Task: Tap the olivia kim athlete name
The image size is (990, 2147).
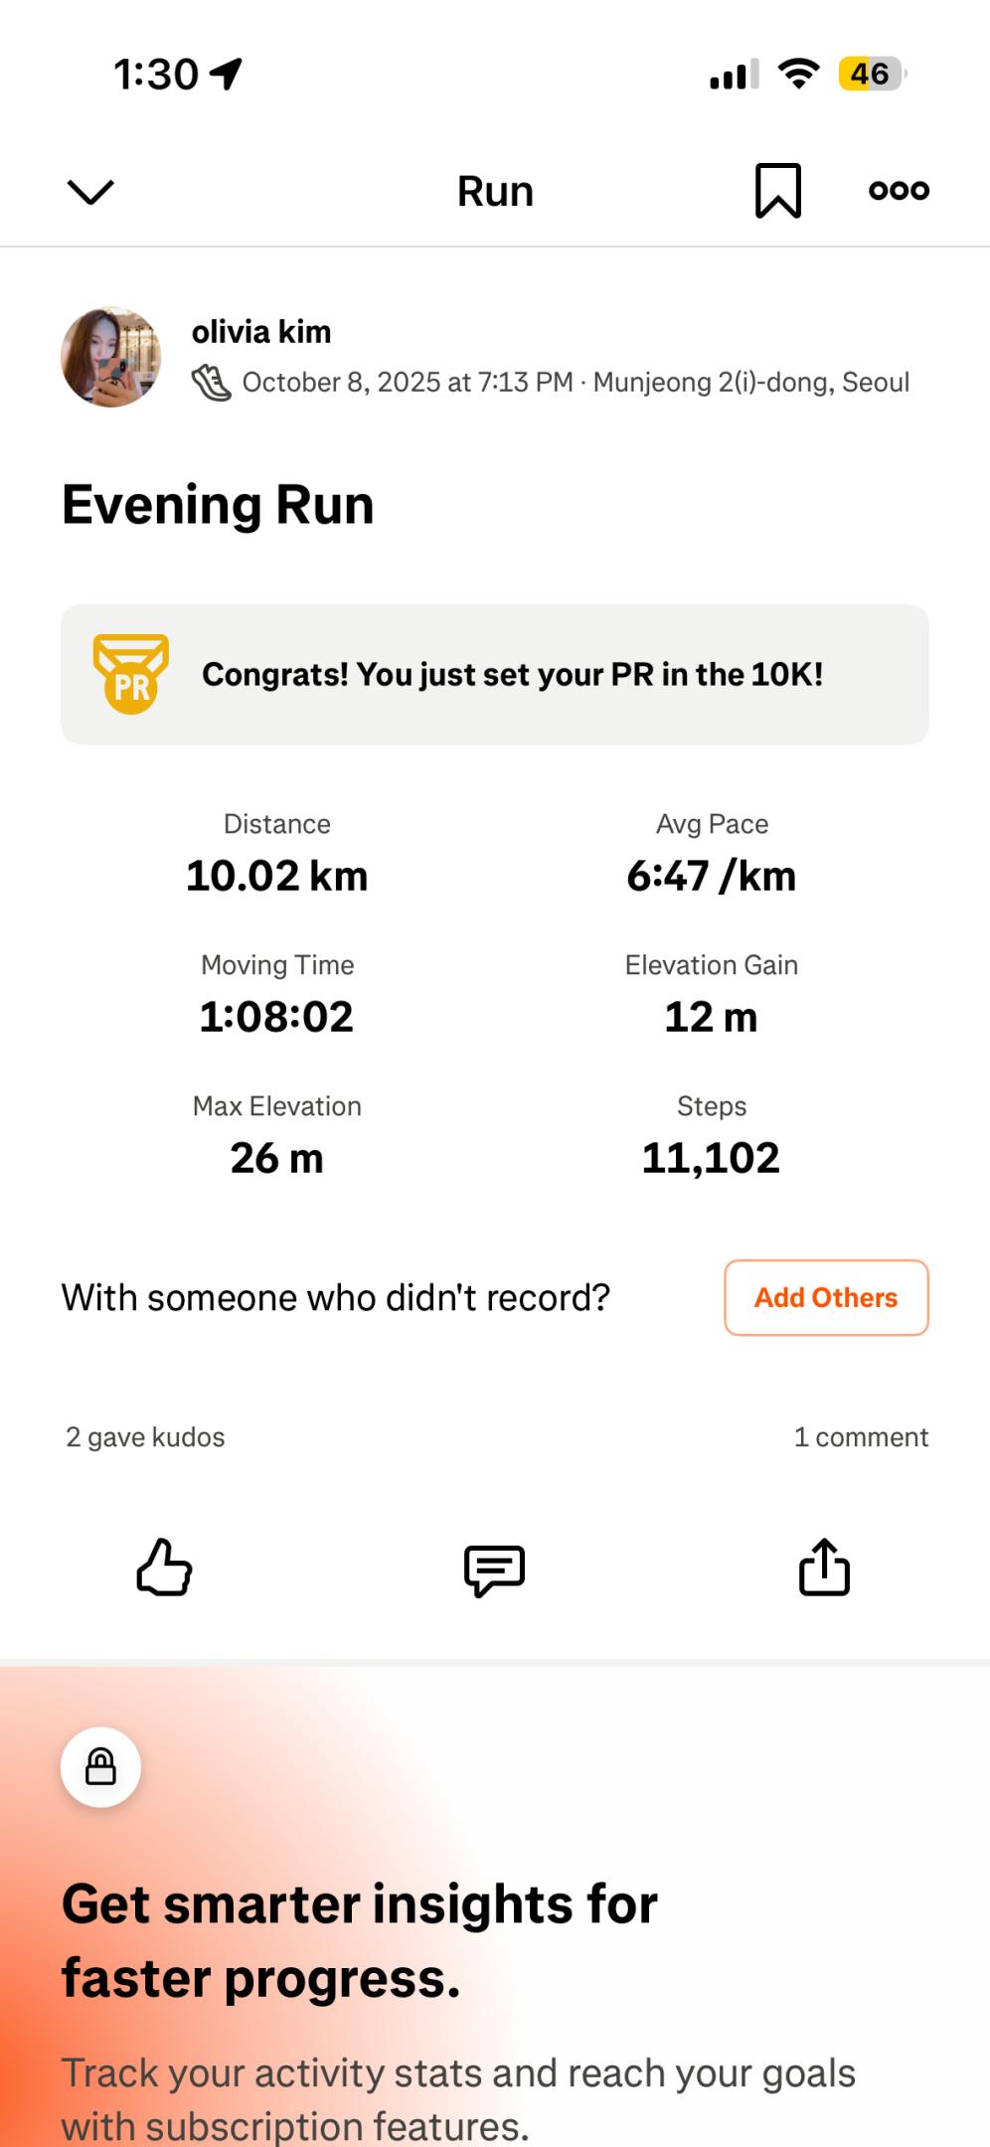Action: point(261,332)
